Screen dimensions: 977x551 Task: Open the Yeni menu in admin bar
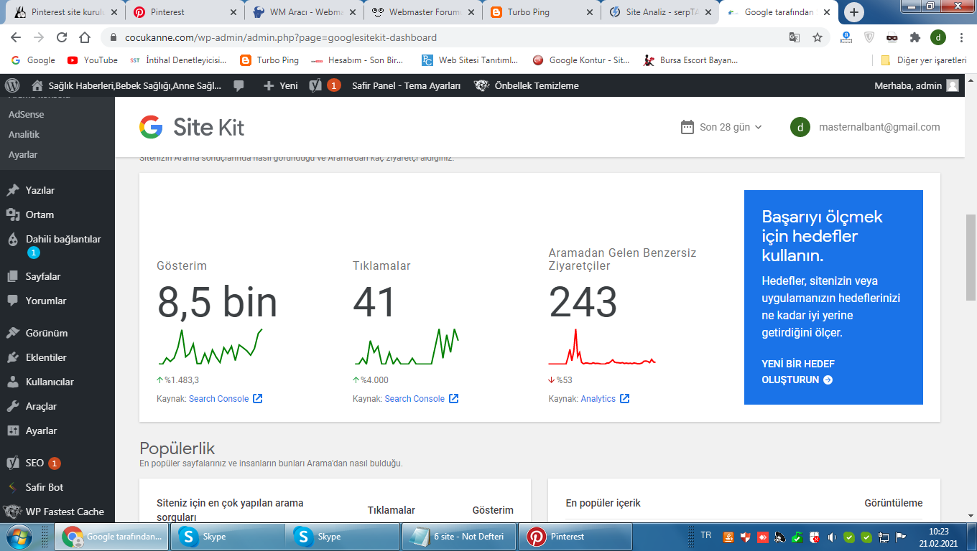pos(280,85)
